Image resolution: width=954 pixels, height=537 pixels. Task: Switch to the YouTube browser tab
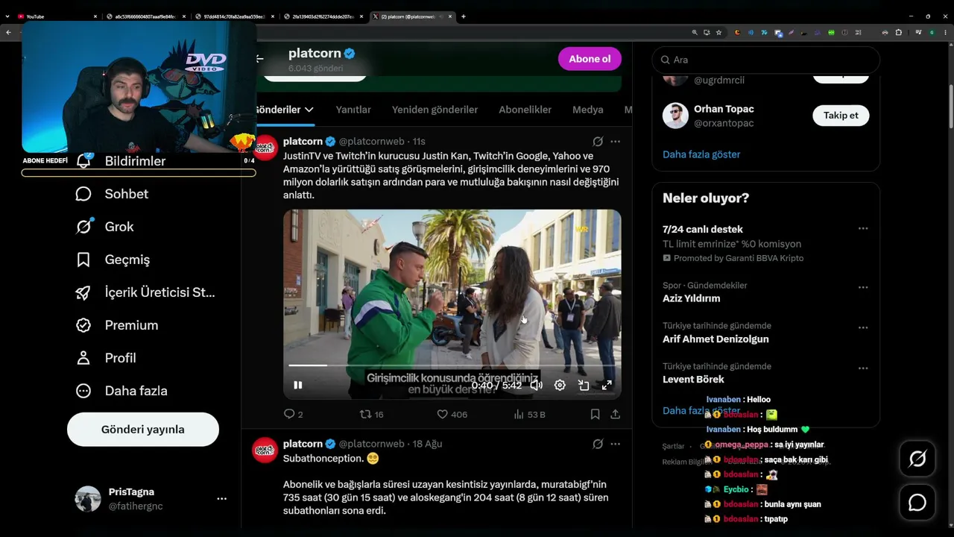[x=57, y=16]
